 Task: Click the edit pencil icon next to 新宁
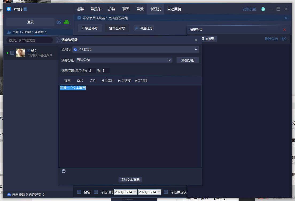(29, 50)
